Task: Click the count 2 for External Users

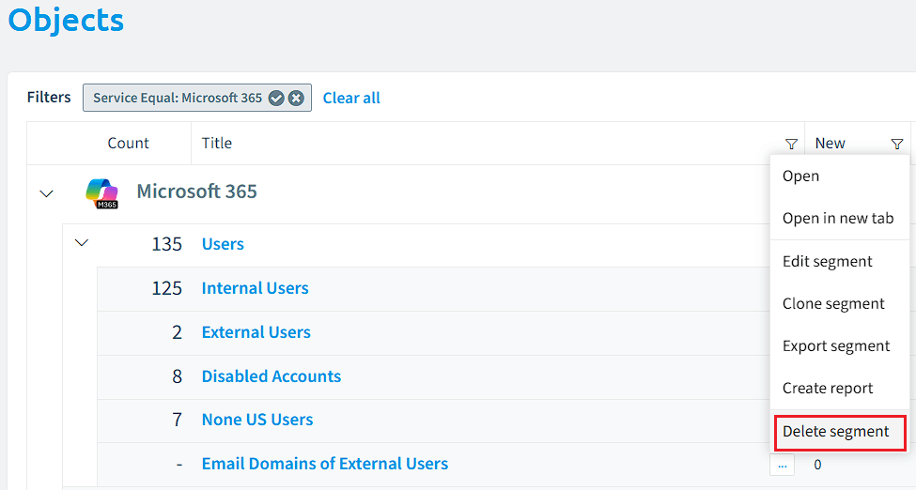Action: tap(177, 333)
